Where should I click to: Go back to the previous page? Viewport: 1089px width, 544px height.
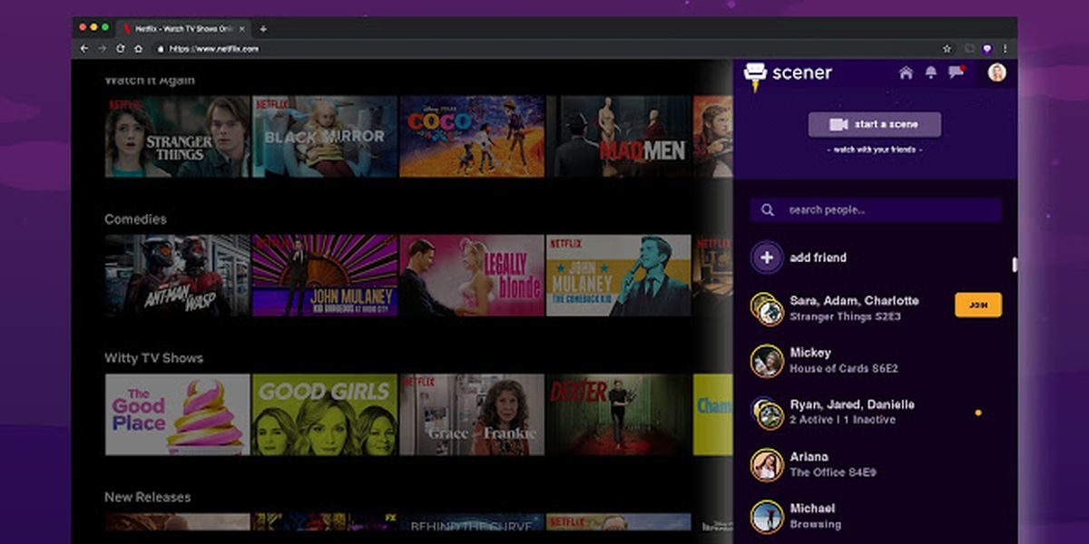click(x=85, y=49)
